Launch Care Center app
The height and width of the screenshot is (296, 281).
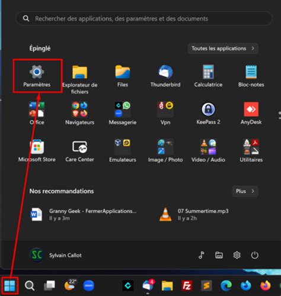tap(79, 151)
